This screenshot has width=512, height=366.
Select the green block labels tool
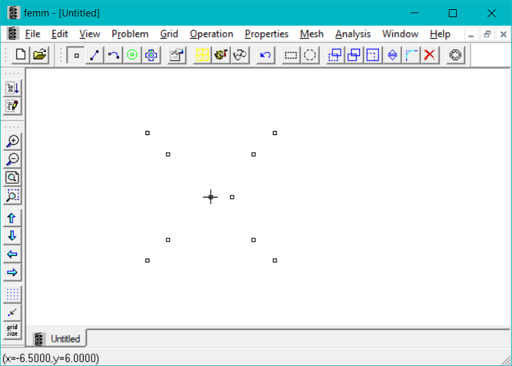click(132, 55)
